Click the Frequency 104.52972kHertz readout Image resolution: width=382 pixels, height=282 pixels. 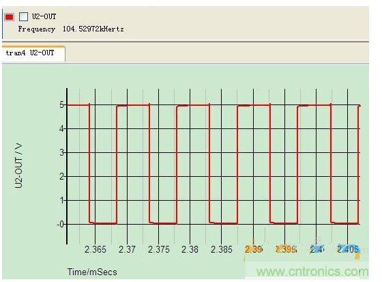[x=71, y=29]
